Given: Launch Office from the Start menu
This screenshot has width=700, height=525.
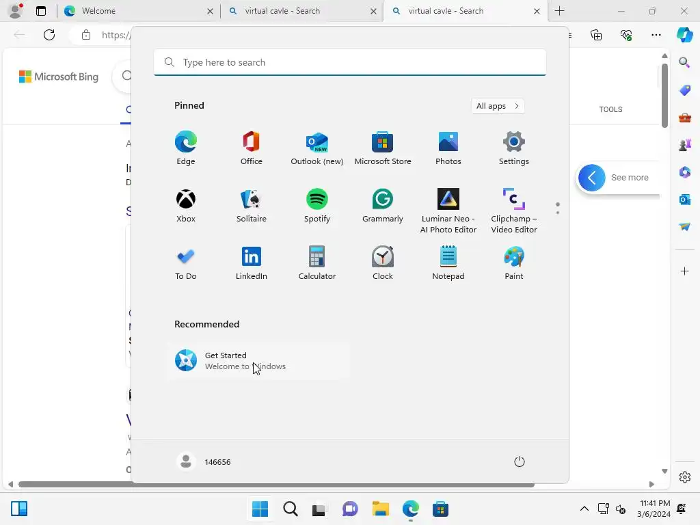Looking at the screenshot, I should pos(252,148).
